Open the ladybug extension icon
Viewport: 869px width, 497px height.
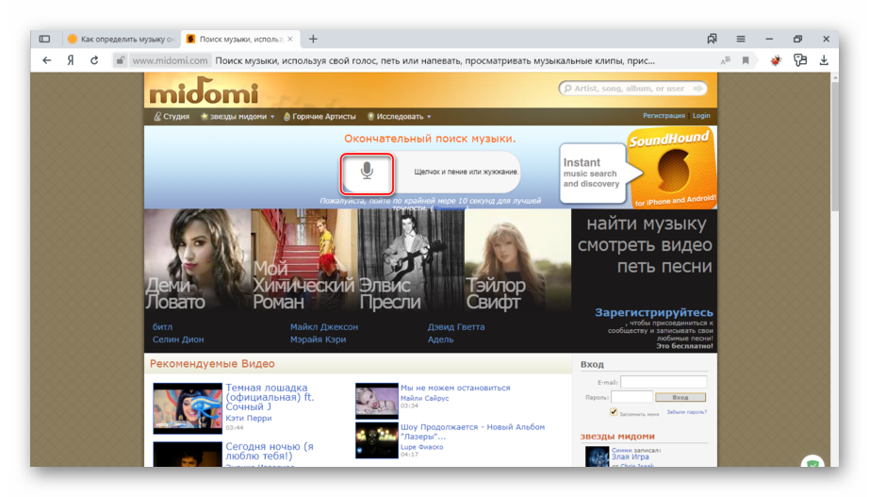click(x=776, y=60)
